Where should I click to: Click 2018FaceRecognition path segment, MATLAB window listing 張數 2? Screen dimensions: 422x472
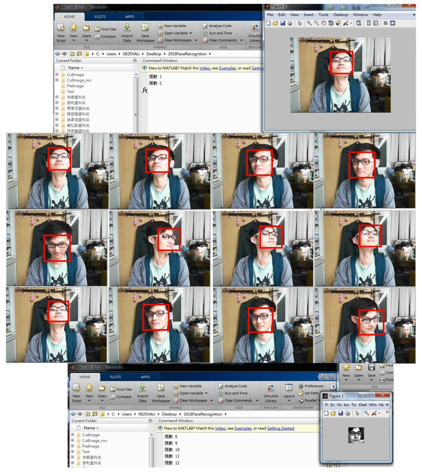pyautogui.click(x=187, y=54)
